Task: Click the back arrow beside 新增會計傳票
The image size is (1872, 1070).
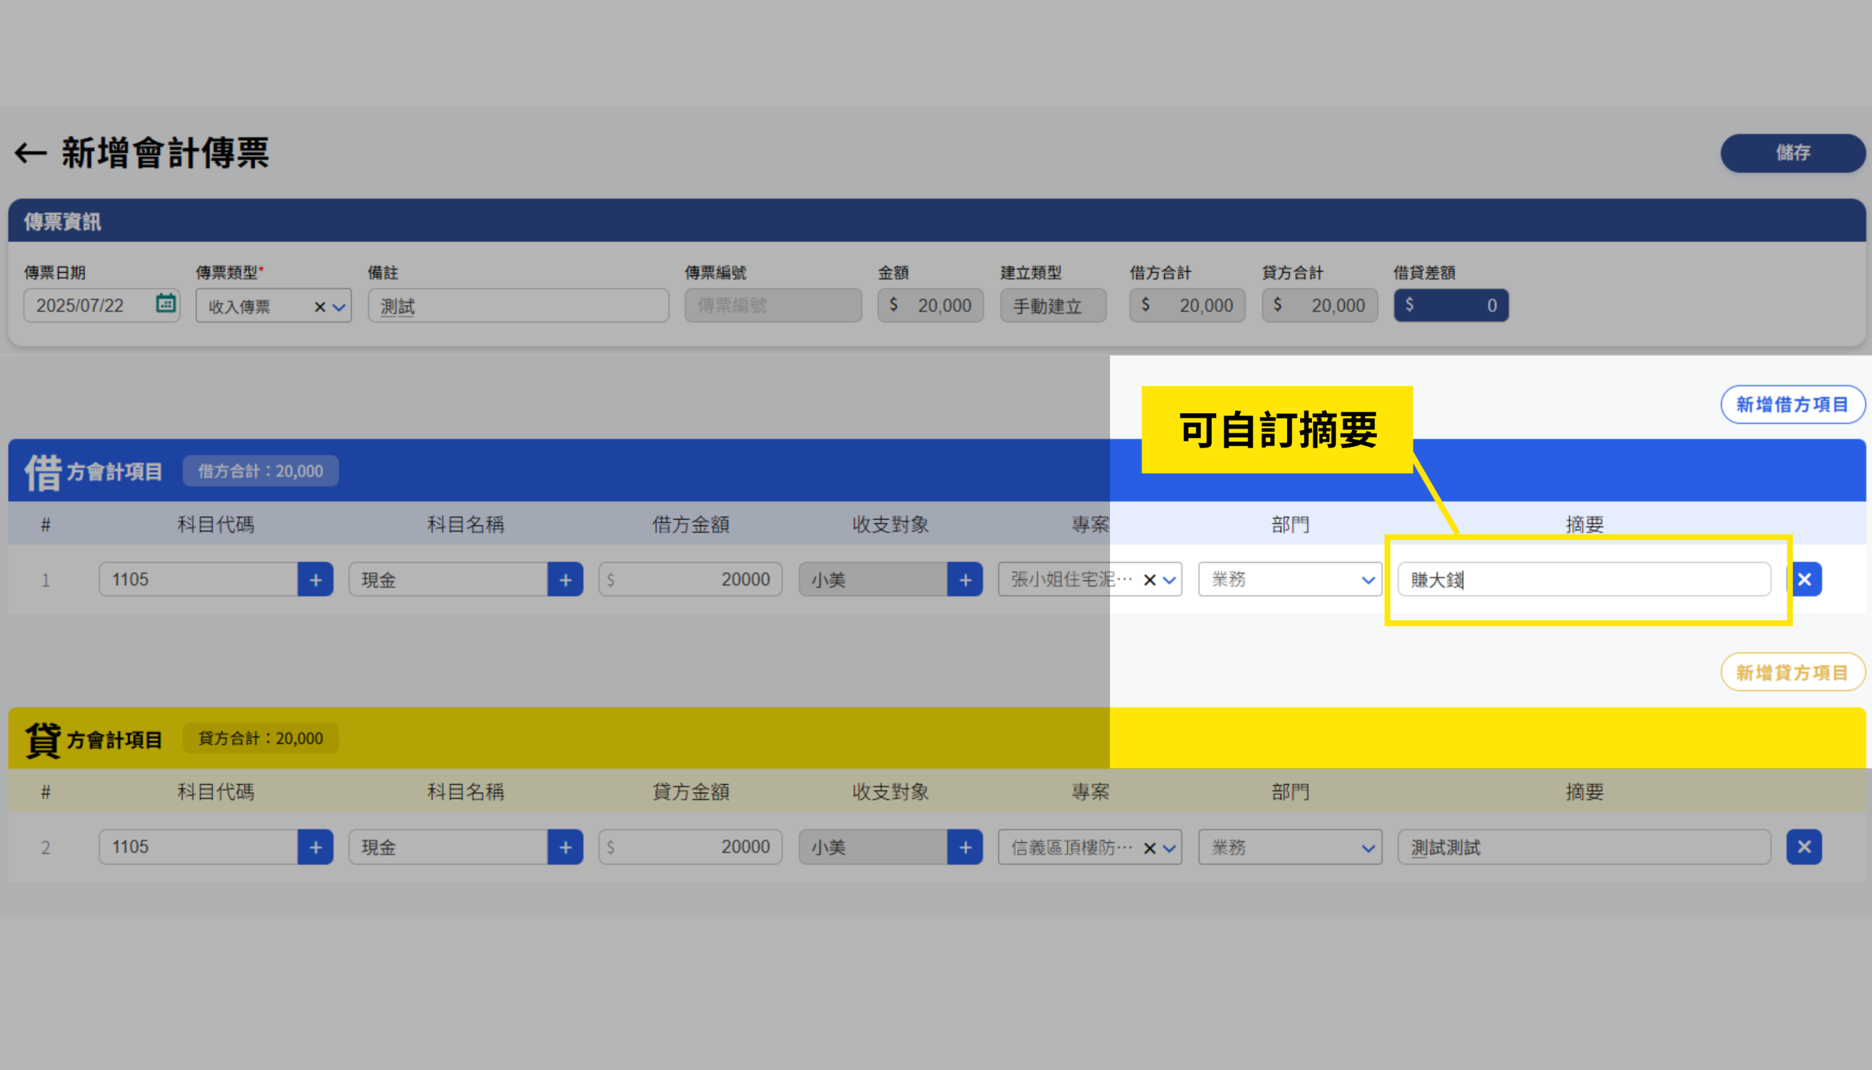Action: click(x=29, y=154)
